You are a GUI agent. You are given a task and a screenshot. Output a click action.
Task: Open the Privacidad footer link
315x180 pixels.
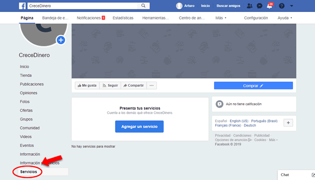pos(223,135)
